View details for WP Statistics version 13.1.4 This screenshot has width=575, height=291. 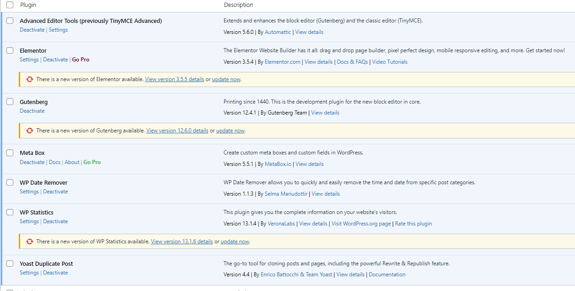point(313,224)
